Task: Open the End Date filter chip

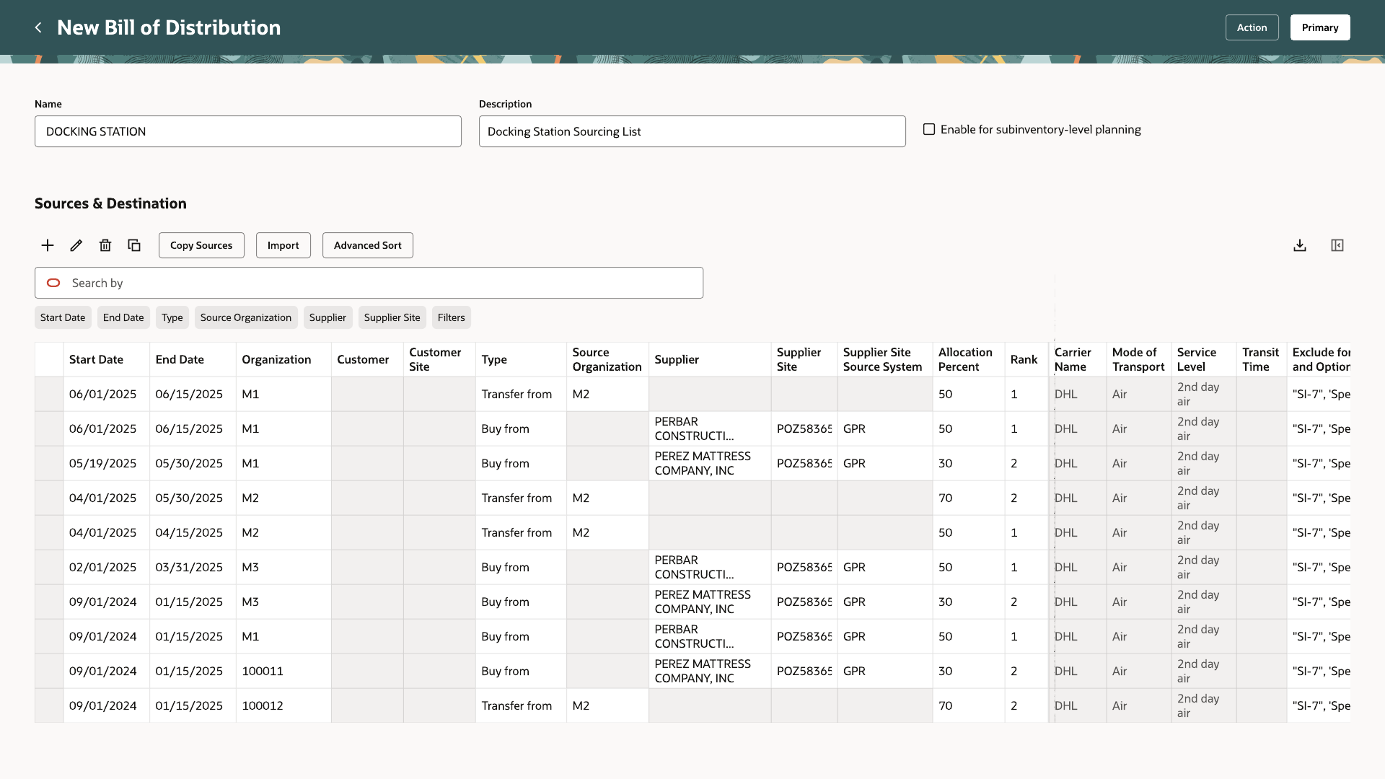Action: 123,317
